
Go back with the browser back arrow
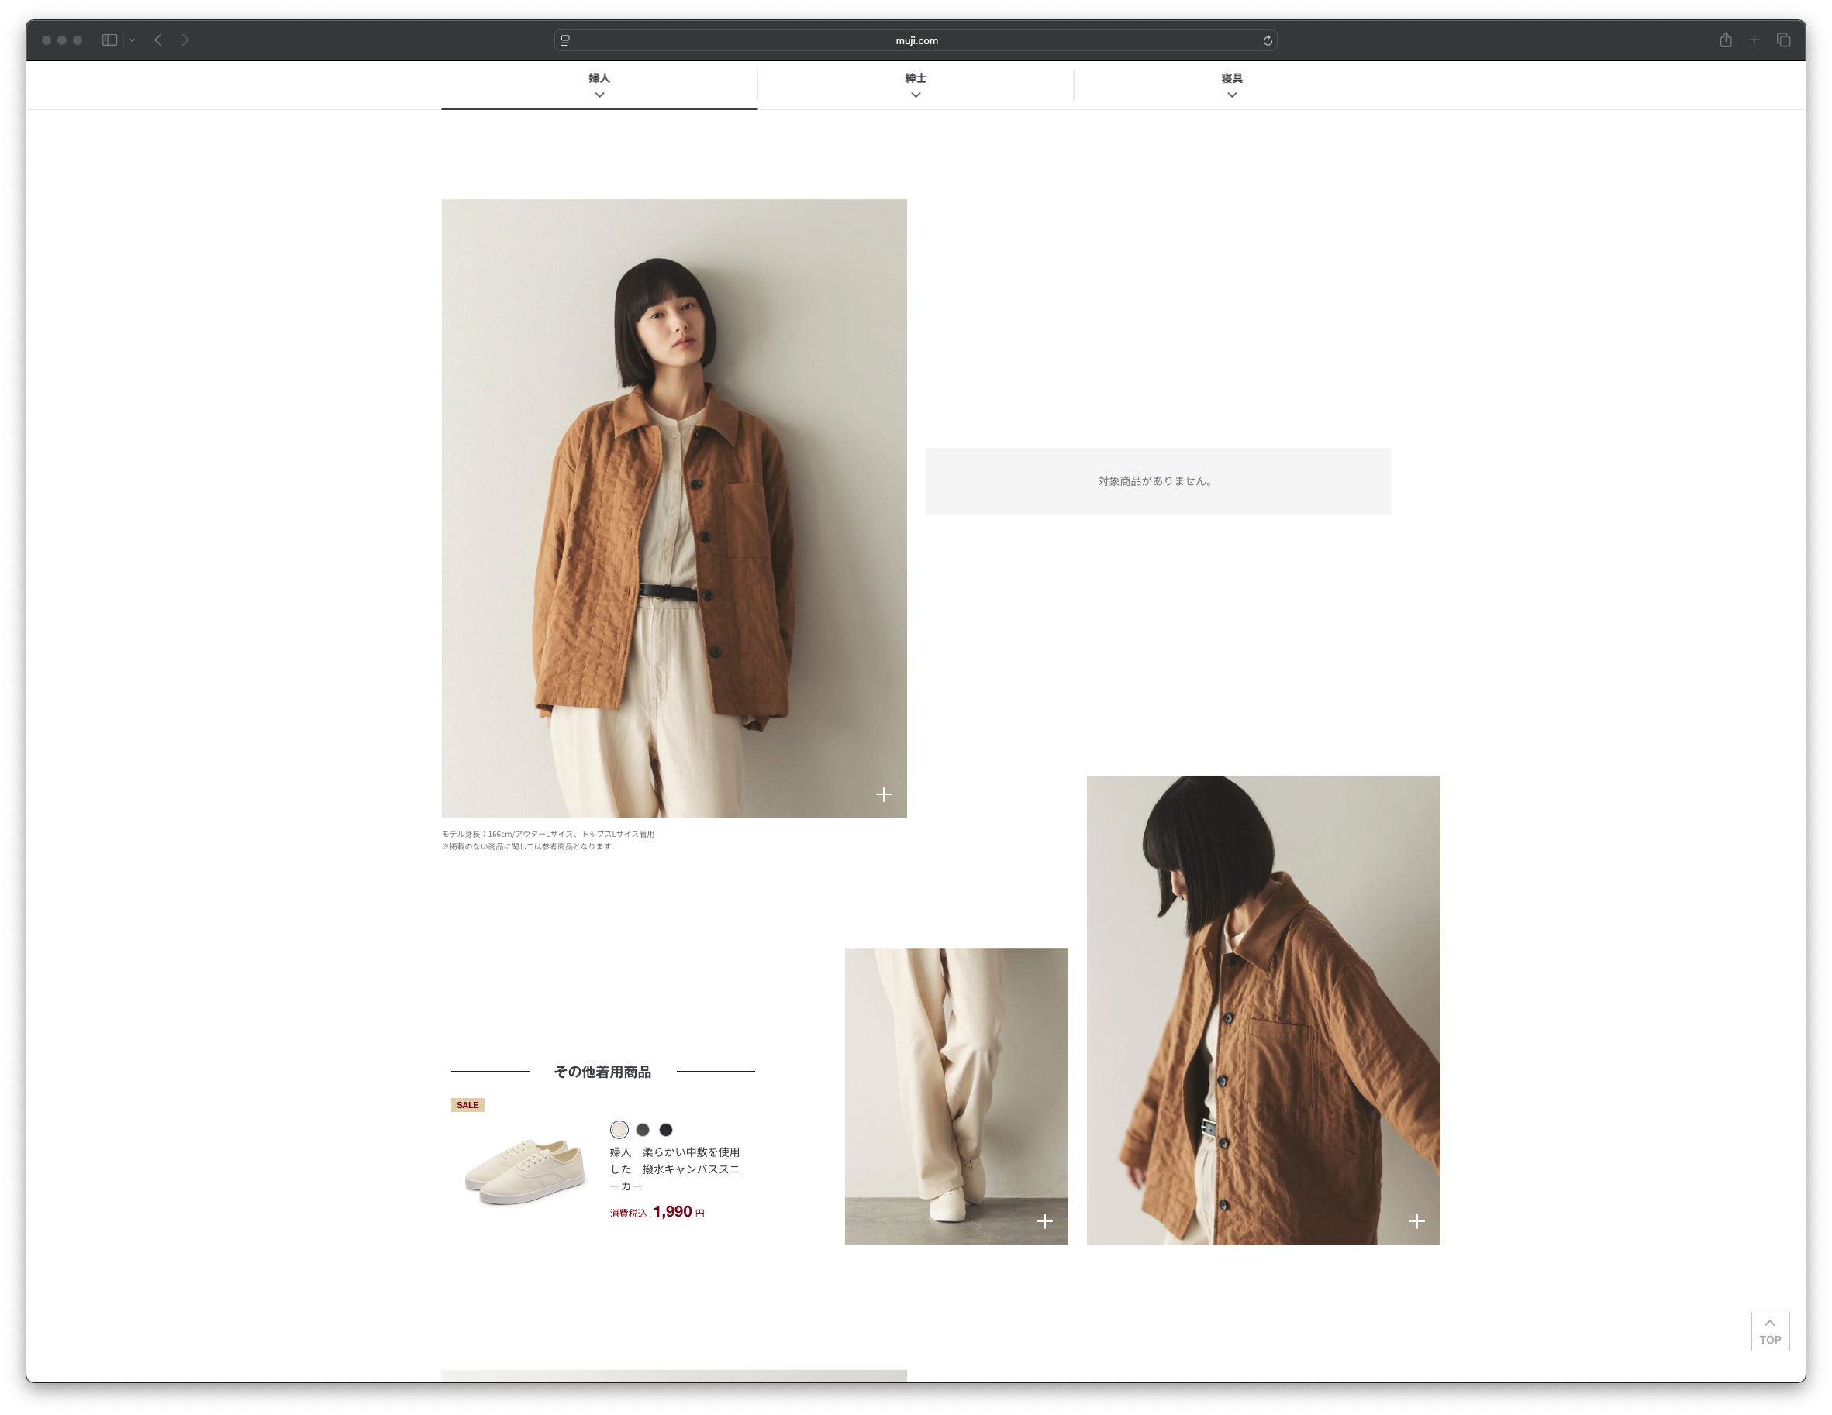[x=157, y=40]
